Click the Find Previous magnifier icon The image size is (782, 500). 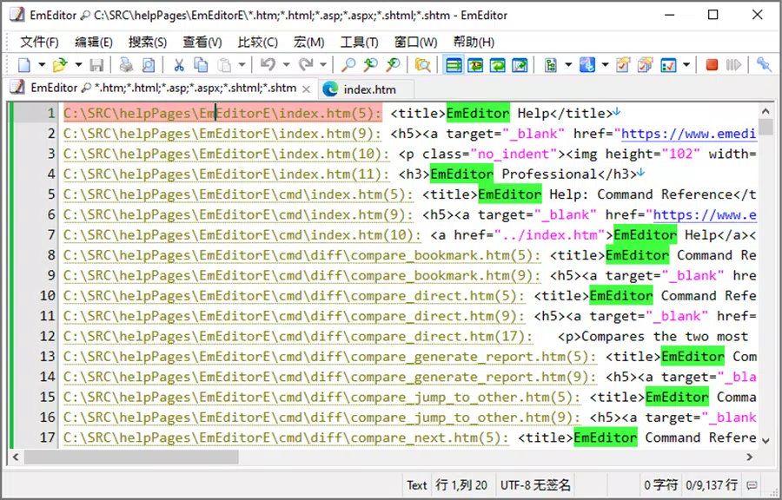coord(393,65)
